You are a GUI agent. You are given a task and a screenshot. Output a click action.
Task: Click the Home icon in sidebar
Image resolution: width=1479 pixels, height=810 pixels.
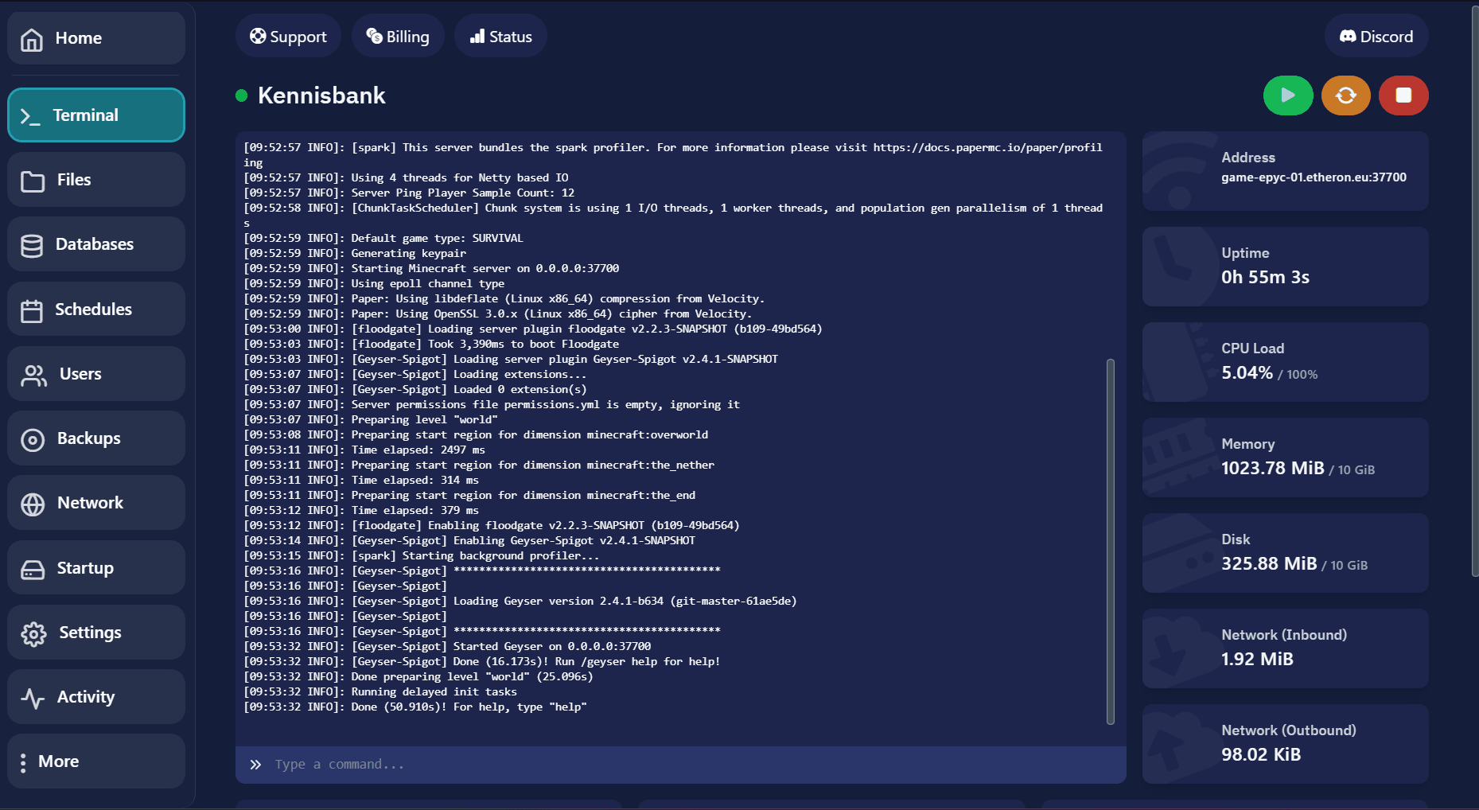pyautogui.click(x=32, y=39)
